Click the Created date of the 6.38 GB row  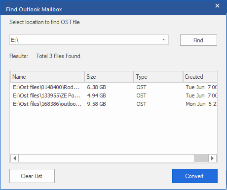201,87
